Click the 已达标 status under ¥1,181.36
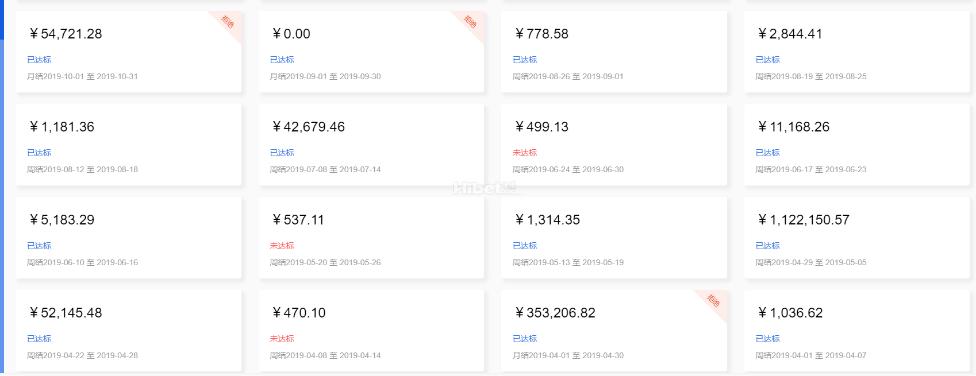Screen dimensions: 976x376 39,153
